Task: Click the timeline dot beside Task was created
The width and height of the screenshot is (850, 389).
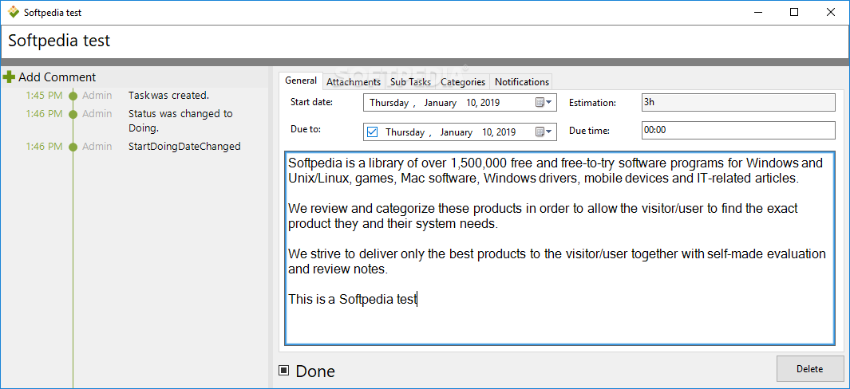Action: tap(73, 96)
